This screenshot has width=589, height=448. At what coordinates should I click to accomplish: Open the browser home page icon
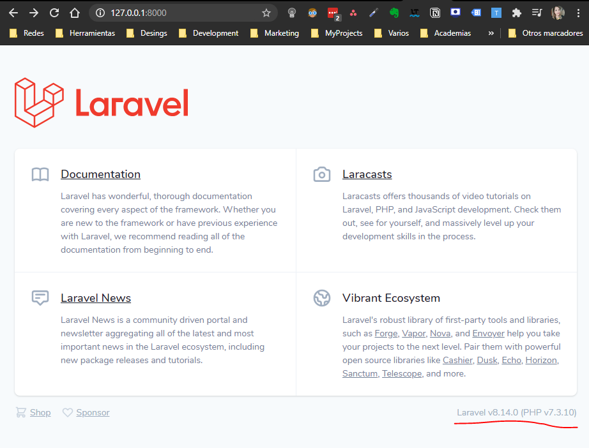[x=75, y=13]
